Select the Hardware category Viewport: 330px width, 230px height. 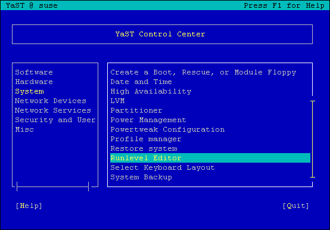(x=34, y=82)
